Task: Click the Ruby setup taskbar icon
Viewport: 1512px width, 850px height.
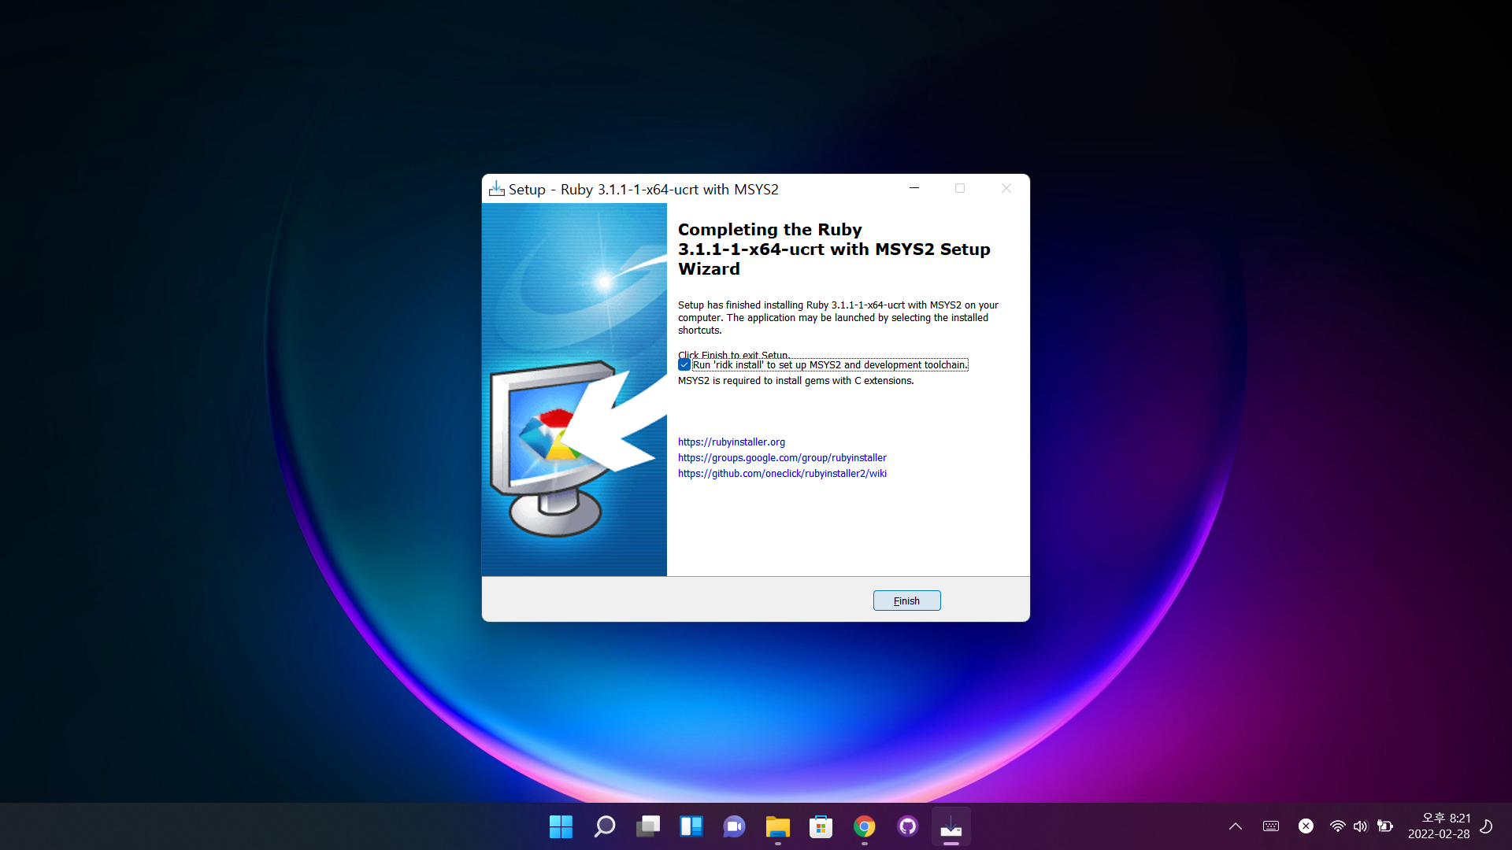Action: [951, 826]
